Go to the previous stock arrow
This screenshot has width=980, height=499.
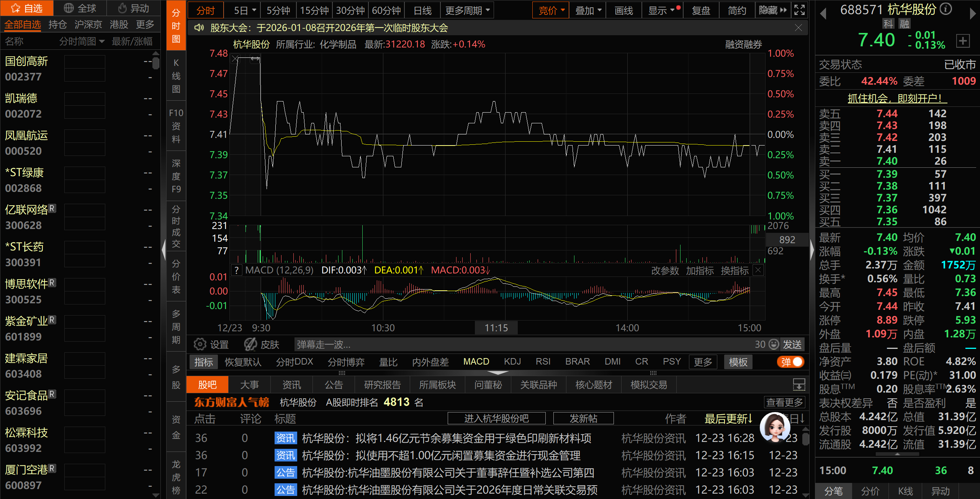pyautogui.click(x=823, y=14)
